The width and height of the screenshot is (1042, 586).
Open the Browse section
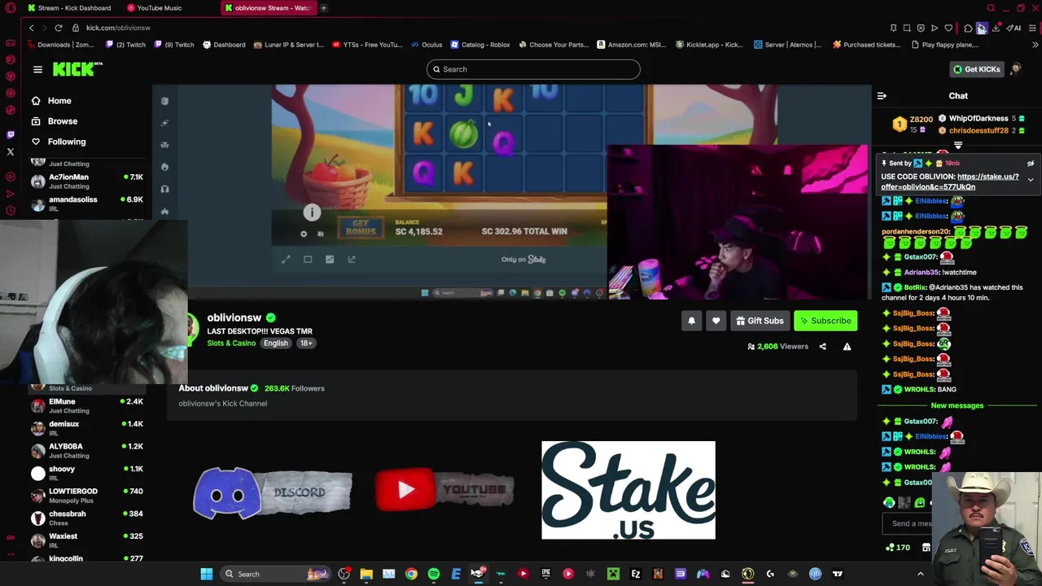[x=54, y=121]
